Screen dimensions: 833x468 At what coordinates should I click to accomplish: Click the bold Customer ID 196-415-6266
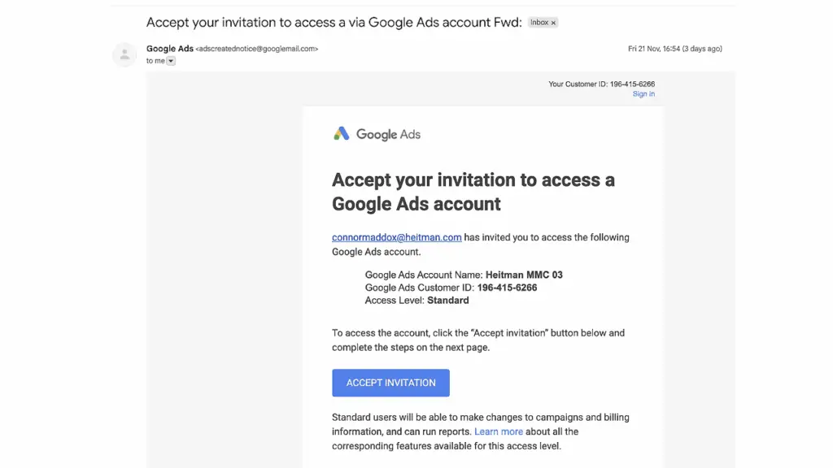(x=507, y=288)
